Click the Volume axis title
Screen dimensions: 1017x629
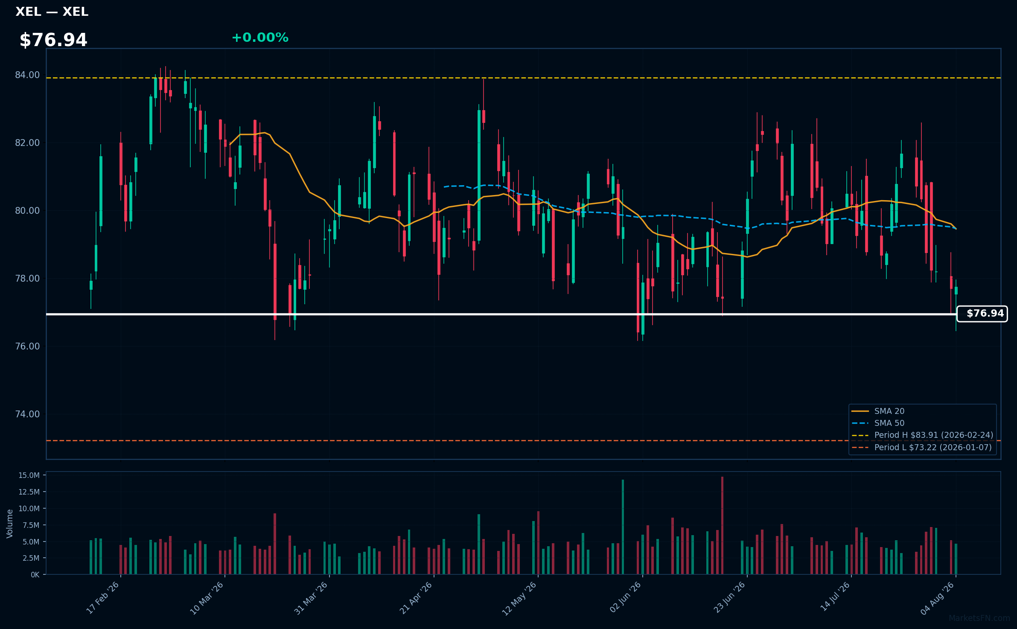pos(9,524)
